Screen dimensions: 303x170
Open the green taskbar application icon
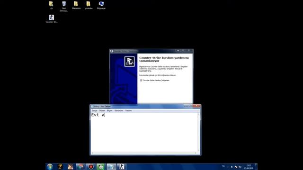pyautogui.click(x=101, y=167)
